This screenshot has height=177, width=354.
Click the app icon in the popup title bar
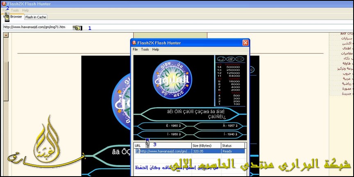(134, 43)
